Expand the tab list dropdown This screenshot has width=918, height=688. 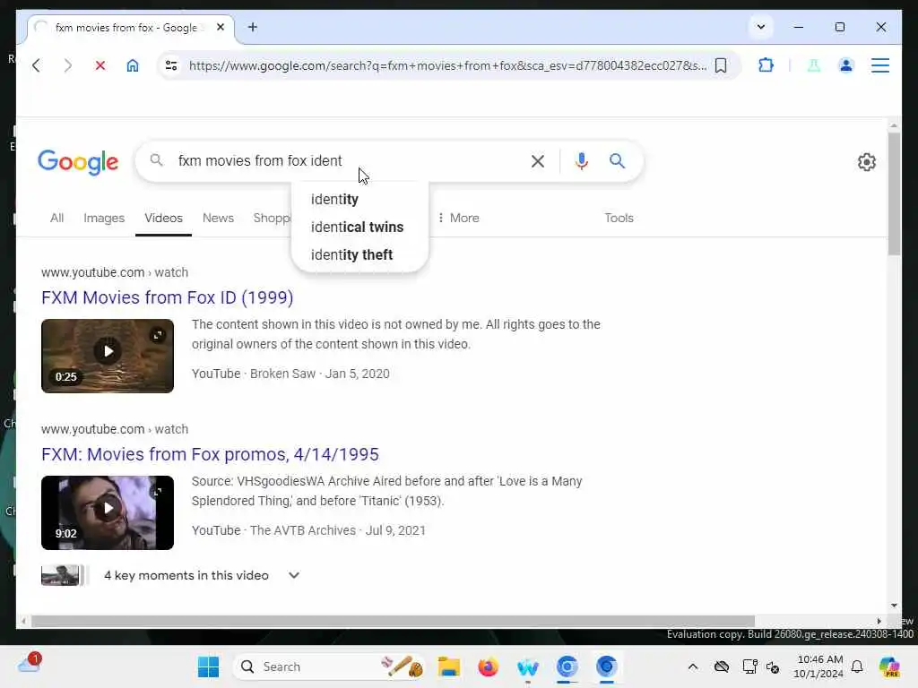tap(760, 27)
